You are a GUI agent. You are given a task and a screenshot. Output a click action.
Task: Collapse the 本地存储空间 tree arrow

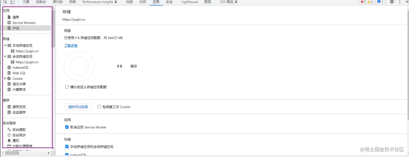[5, 45]
